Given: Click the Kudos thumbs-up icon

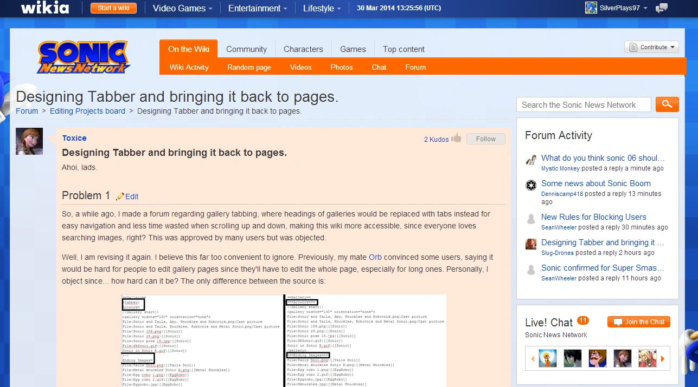Looking at the screenshot, I should coord(456,138).
